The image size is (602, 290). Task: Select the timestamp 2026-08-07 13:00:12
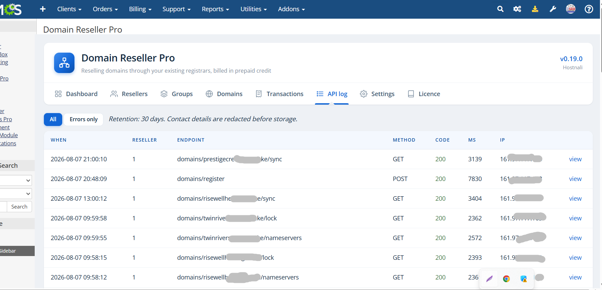point(79,199)
